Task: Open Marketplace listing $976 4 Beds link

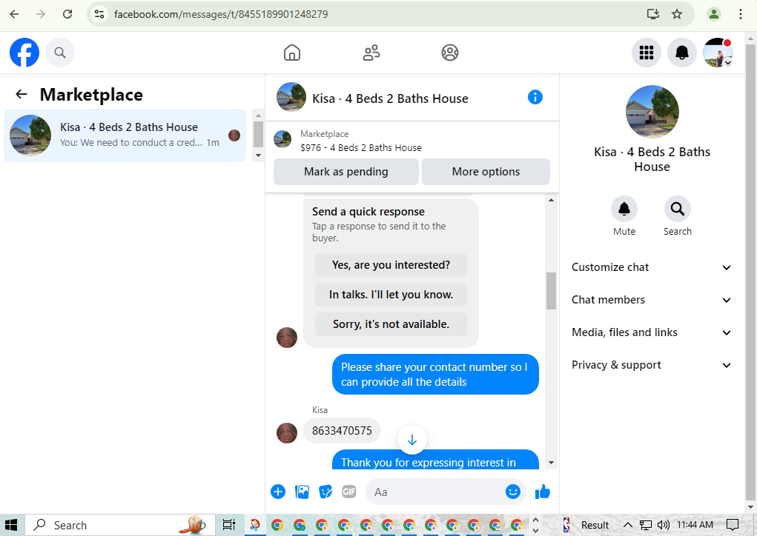Action: 360,147
